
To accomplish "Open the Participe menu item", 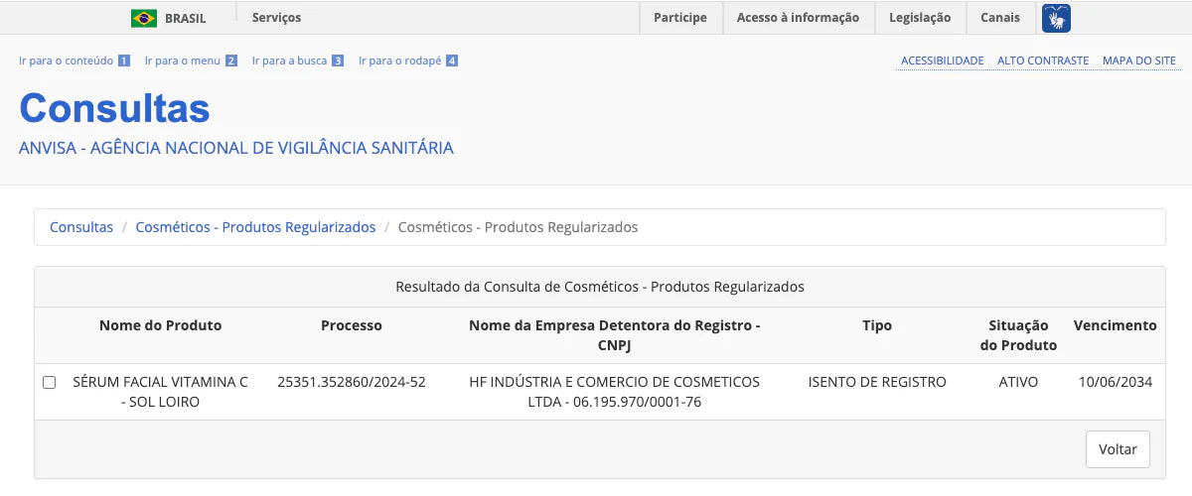I will click(680, 18).
